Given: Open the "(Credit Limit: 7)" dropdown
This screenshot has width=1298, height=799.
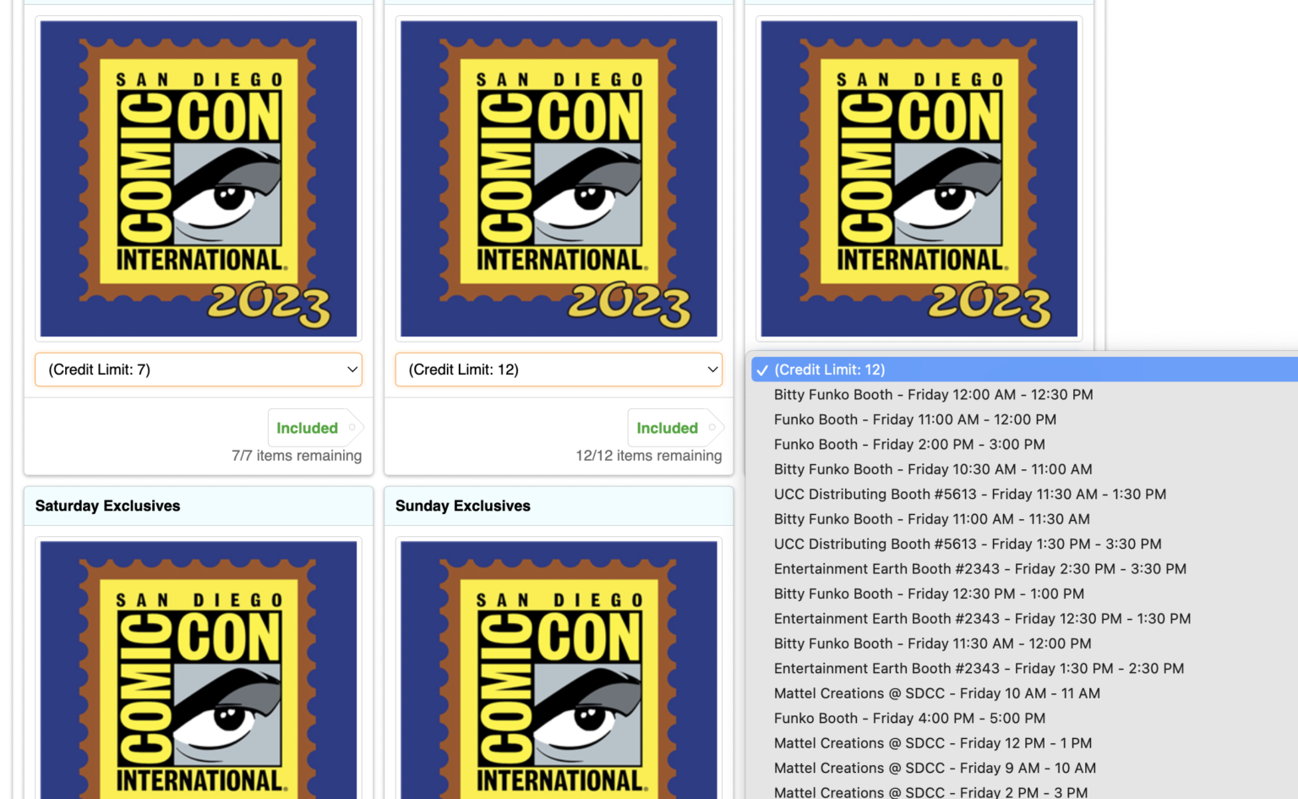Looking at the screenshot, I should [198, 369].
